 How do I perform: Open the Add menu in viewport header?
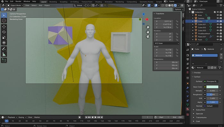(40, 5)
